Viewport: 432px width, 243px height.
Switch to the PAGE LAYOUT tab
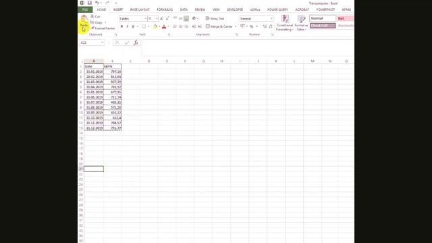pyautogui.click(x=140, y=9)
